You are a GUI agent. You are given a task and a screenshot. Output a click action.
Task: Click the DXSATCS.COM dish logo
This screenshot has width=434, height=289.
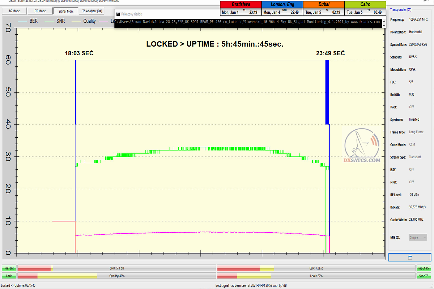click(x=362, y=146)
